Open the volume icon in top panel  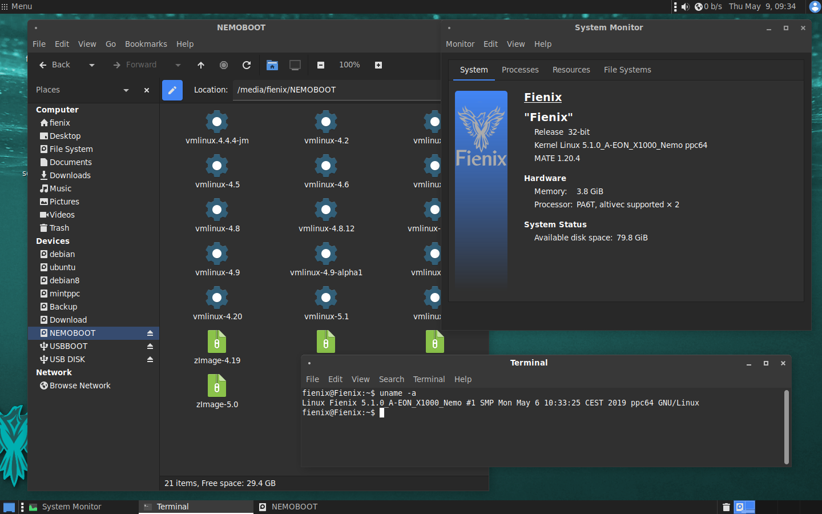coord(686,7)
